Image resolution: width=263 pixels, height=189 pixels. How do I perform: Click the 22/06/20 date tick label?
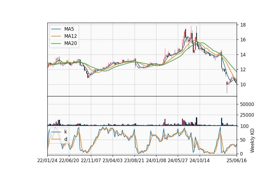(69, 161)
